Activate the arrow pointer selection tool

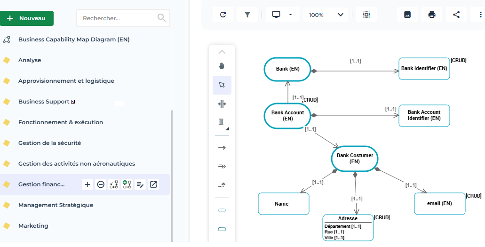[x=222, y=85]
